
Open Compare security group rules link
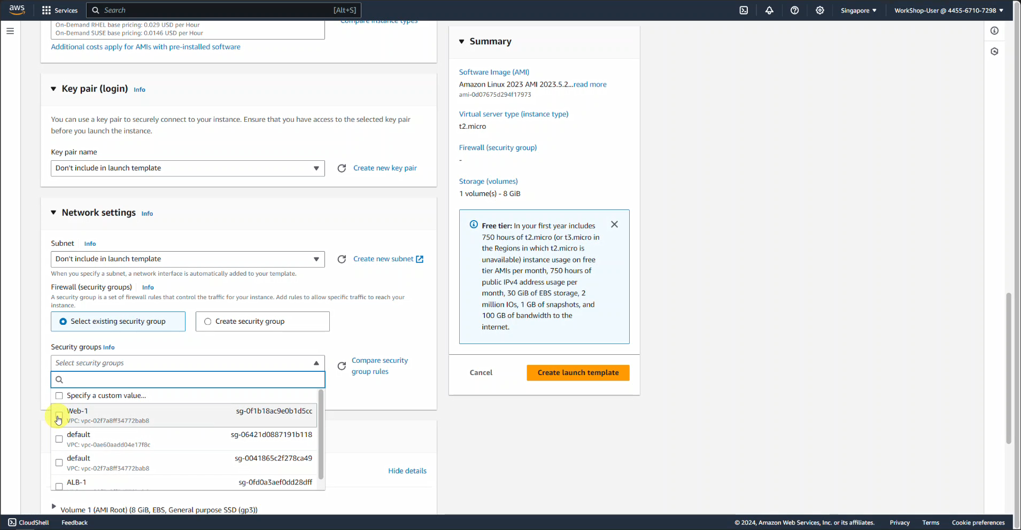(x=380, y=366)
